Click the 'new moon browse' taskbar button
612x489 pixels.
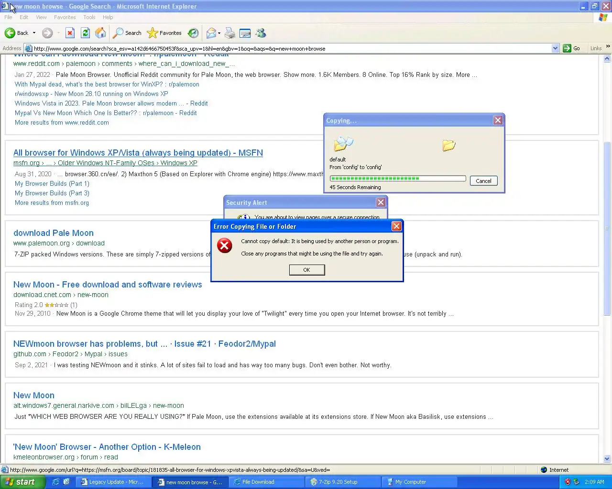(190, 482)
